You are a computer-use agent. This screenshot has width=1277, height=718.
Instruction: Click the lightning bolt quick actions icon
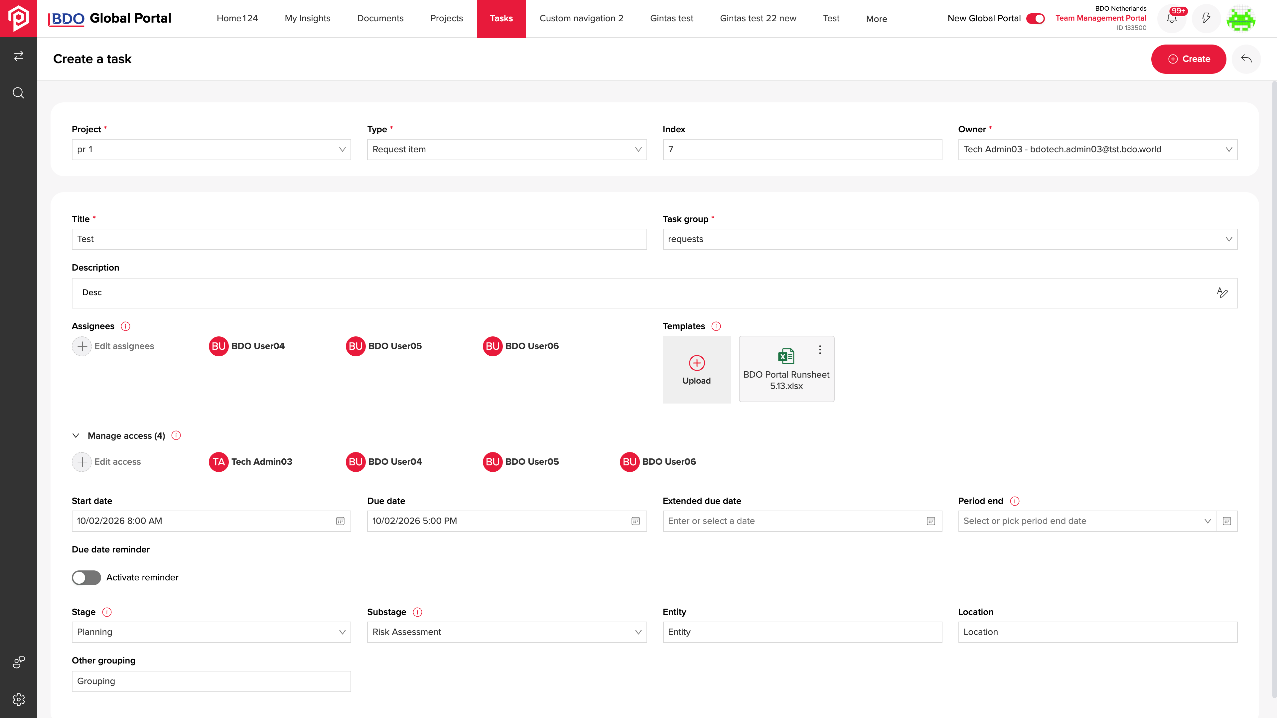coord(1206,18)
